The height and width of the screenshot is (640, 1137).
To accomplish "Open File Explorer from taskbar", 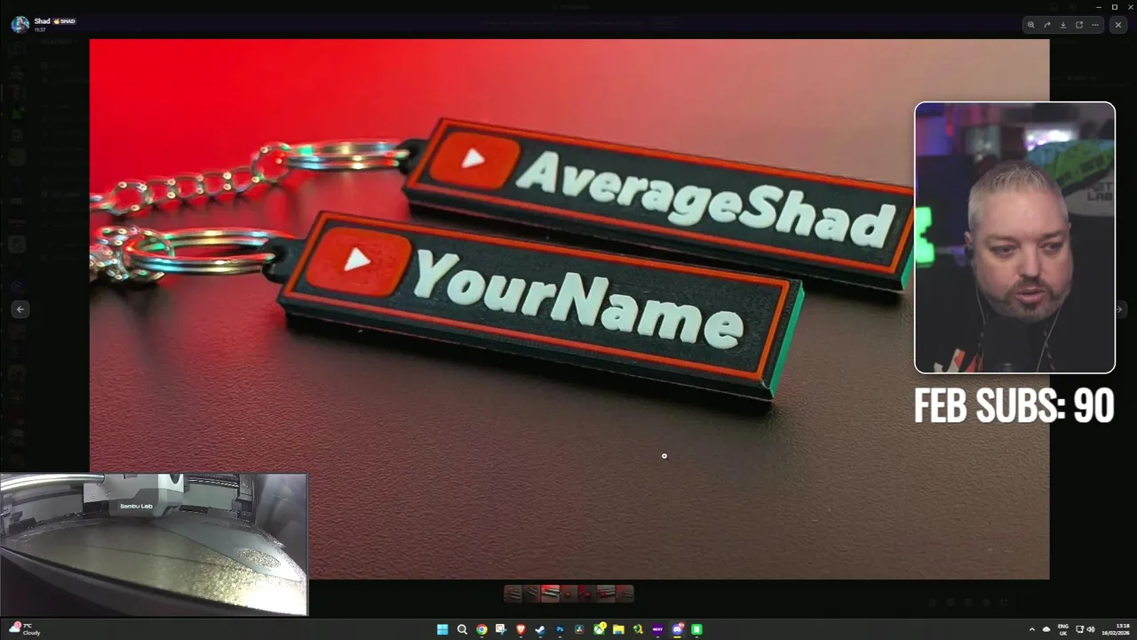I will [x=618, y=629].
